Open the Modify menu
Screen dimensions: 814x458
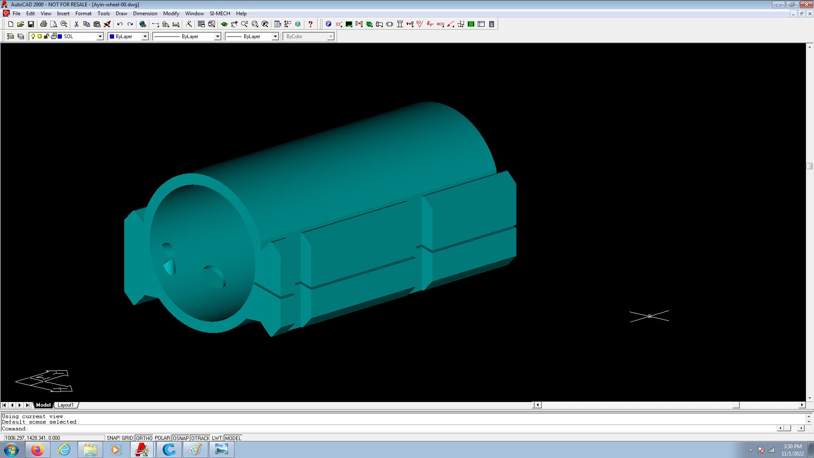(171, 14)
